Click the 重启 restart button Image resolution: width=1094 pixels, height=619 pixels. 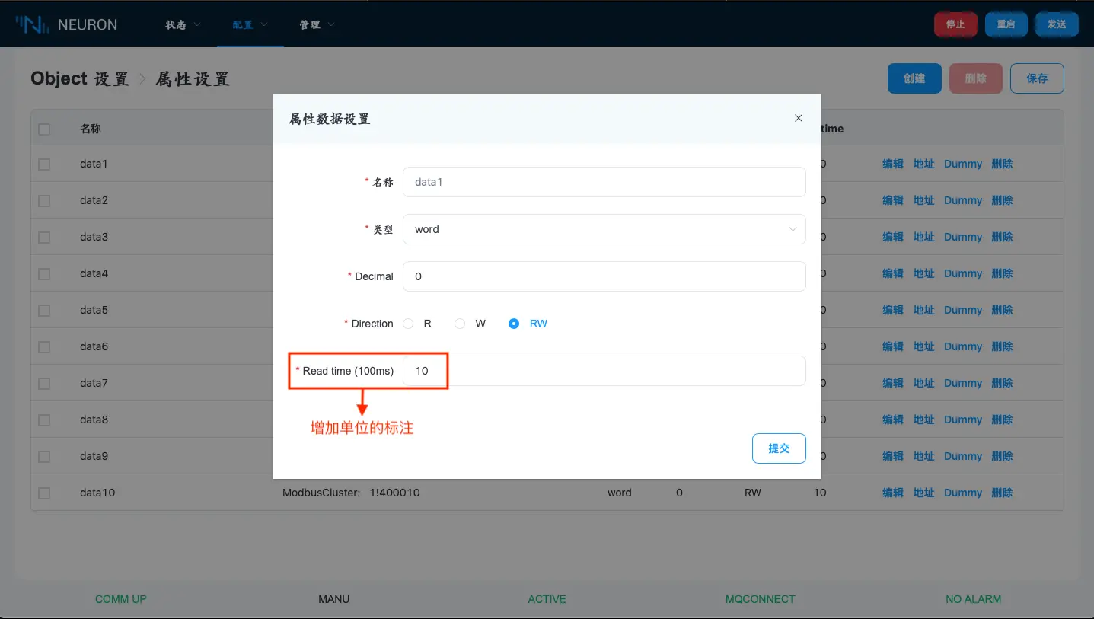1006,24
